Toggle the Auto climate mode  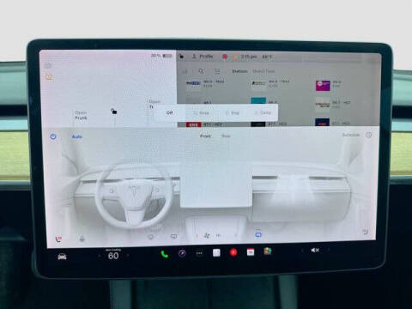[77, 136]
